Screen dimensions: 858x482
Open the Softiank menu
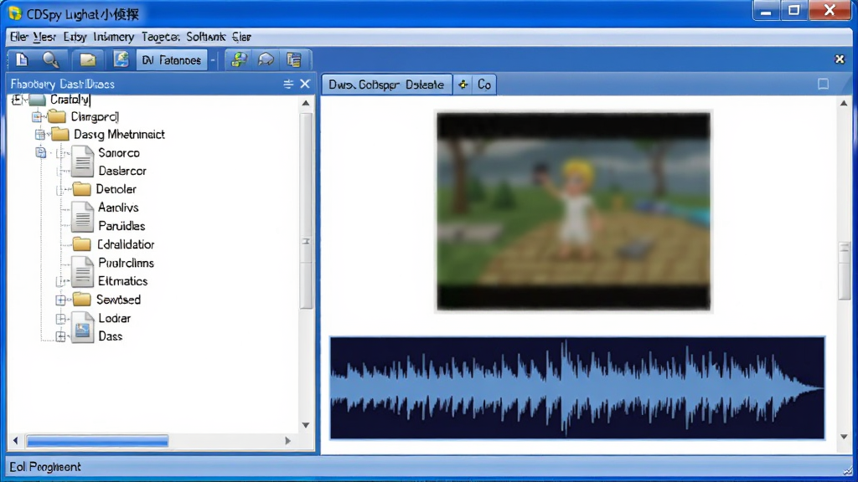point(206,37)
